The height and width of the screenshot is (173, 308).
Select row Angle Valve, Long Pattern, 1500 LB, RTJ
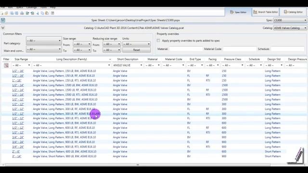coord(154,95)
